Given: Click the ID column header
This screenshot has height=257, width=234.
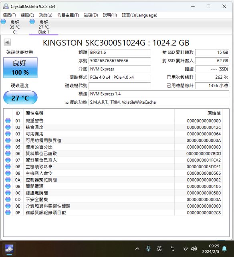Looking at the screenshot, I should (18, 113).
